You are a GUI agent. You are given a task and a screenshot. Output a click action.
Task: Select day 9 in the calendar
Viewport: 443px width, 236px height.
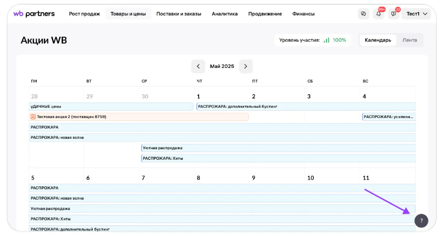coord(254,178)
